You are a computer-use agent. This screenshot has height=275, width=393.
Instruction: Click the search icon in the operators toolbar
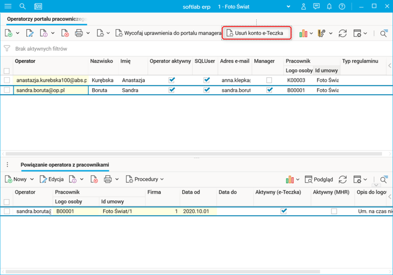tap(384, 33)
